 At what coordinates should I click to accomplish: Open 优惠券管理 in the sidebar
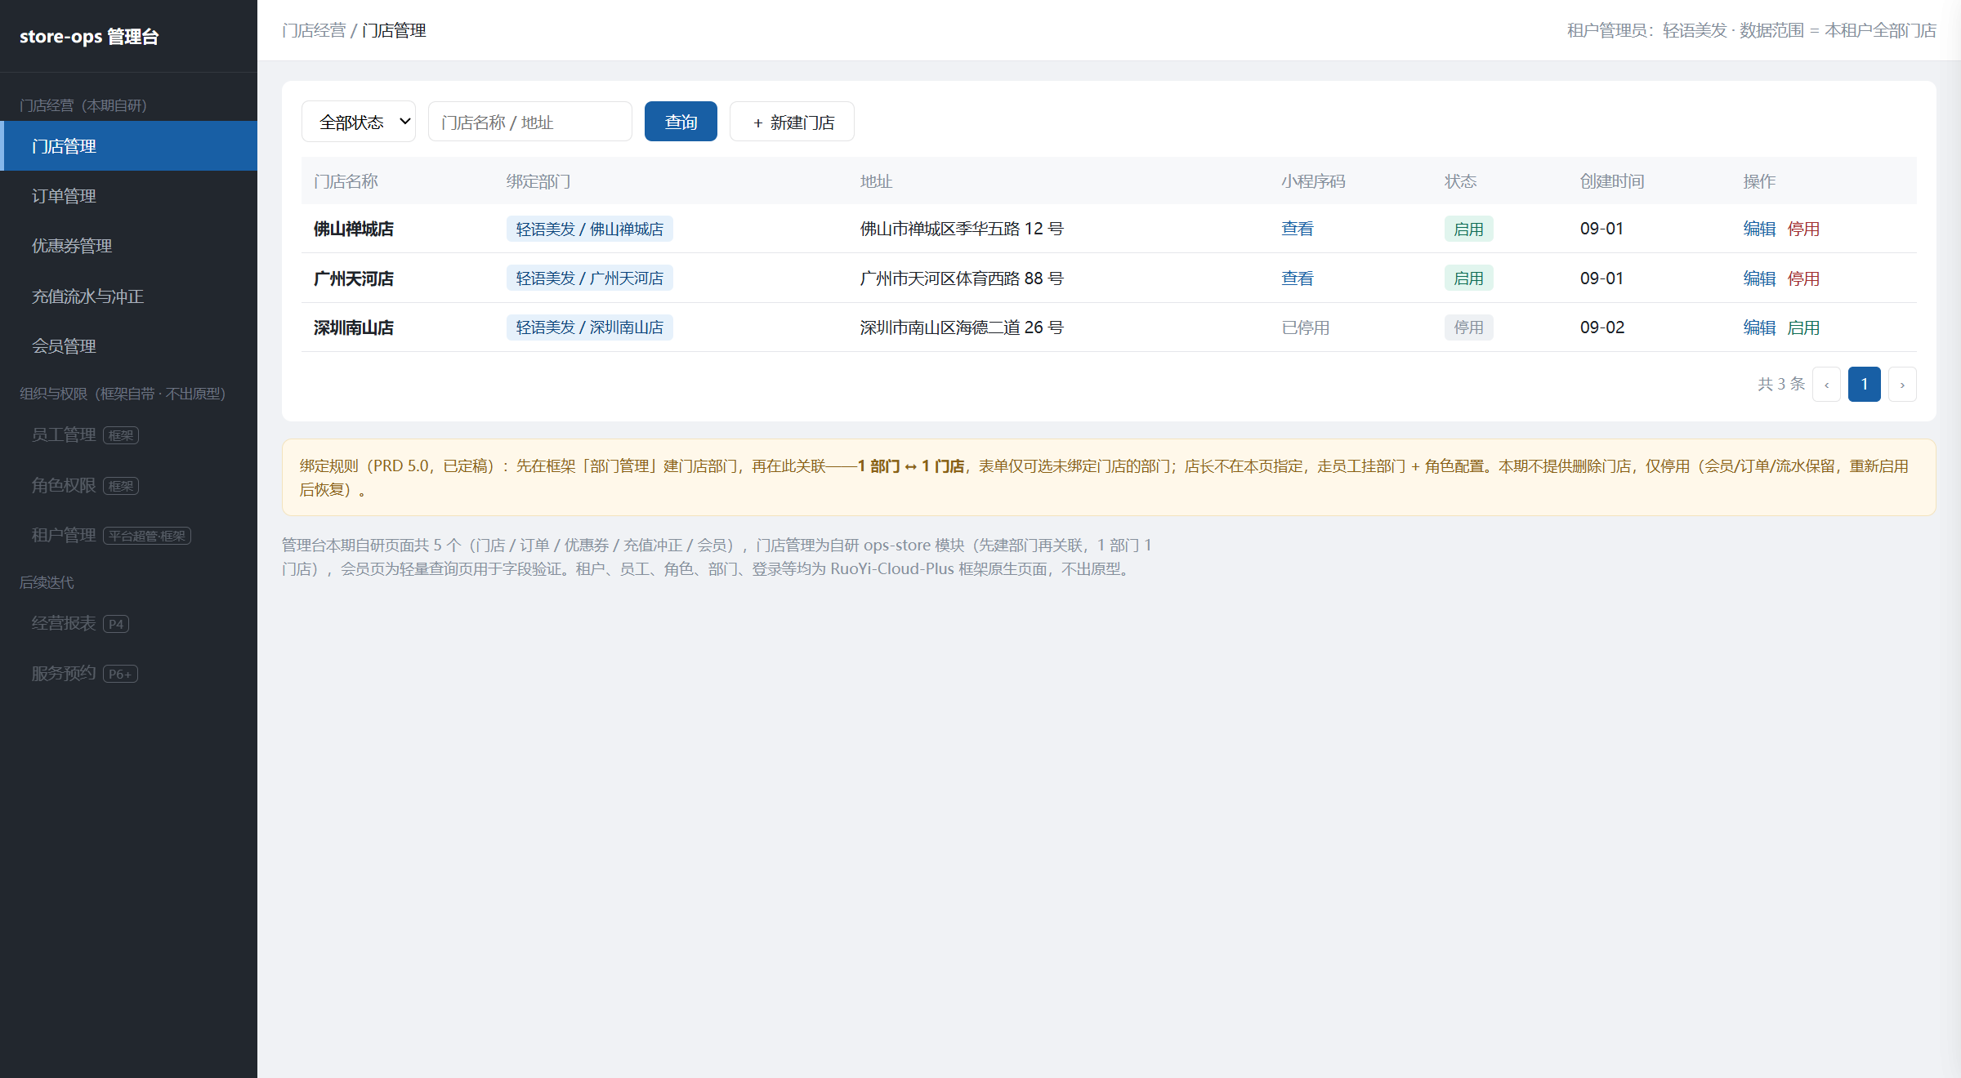(128, 246)
